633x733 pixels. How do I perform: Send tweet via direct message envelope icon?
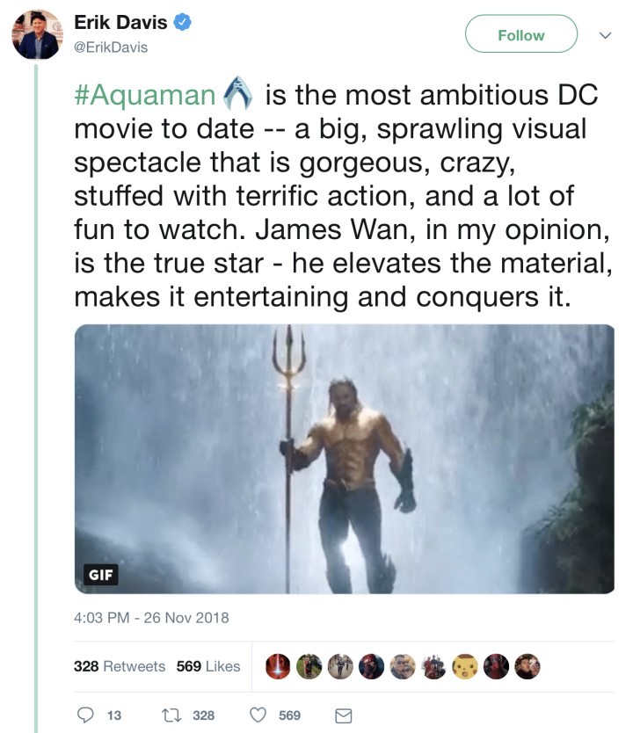pyautogui.click(x=344, y=715)
